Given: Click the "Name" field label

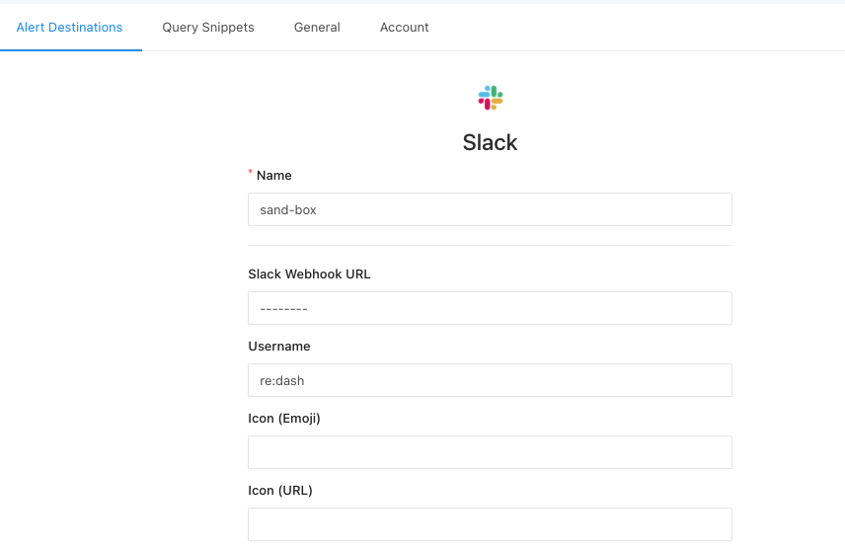Looking at the screenshot, I should 273,175.
